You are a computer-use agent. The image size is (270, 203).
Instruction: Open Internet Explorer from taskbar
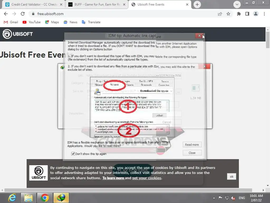[x=12, y=198]
